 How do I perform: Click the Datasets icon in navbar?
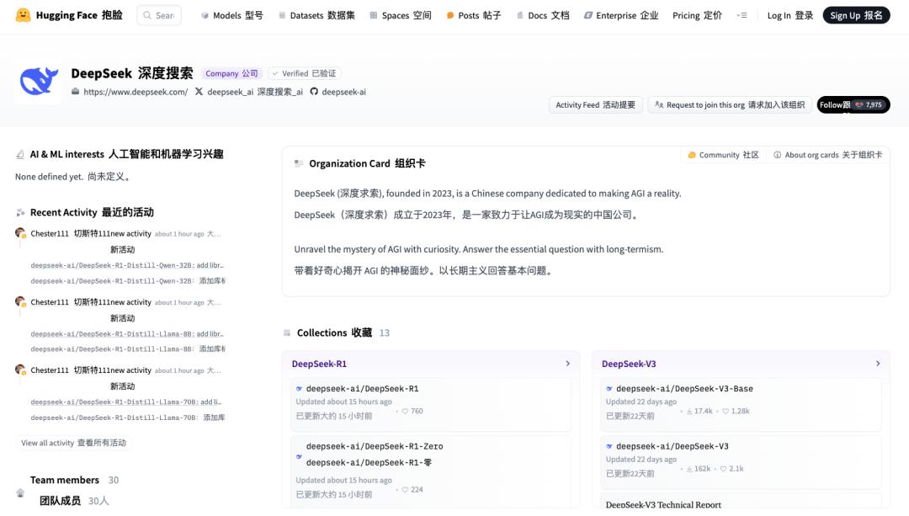[x=282, y=15]
